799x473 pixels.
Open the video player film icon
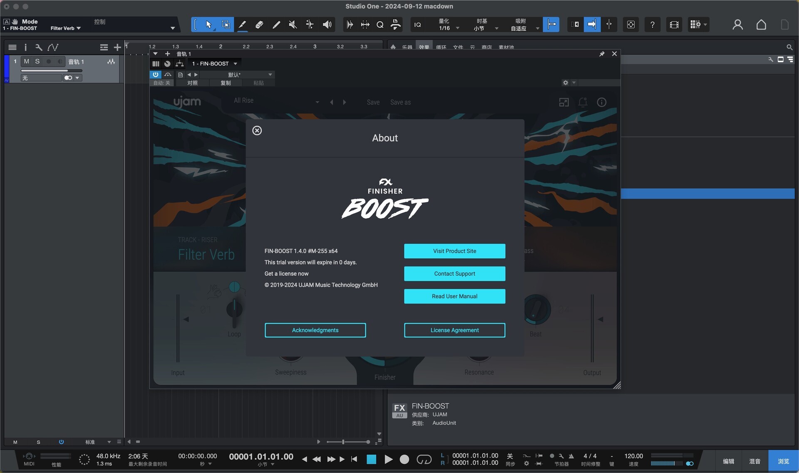pos(674,25)
